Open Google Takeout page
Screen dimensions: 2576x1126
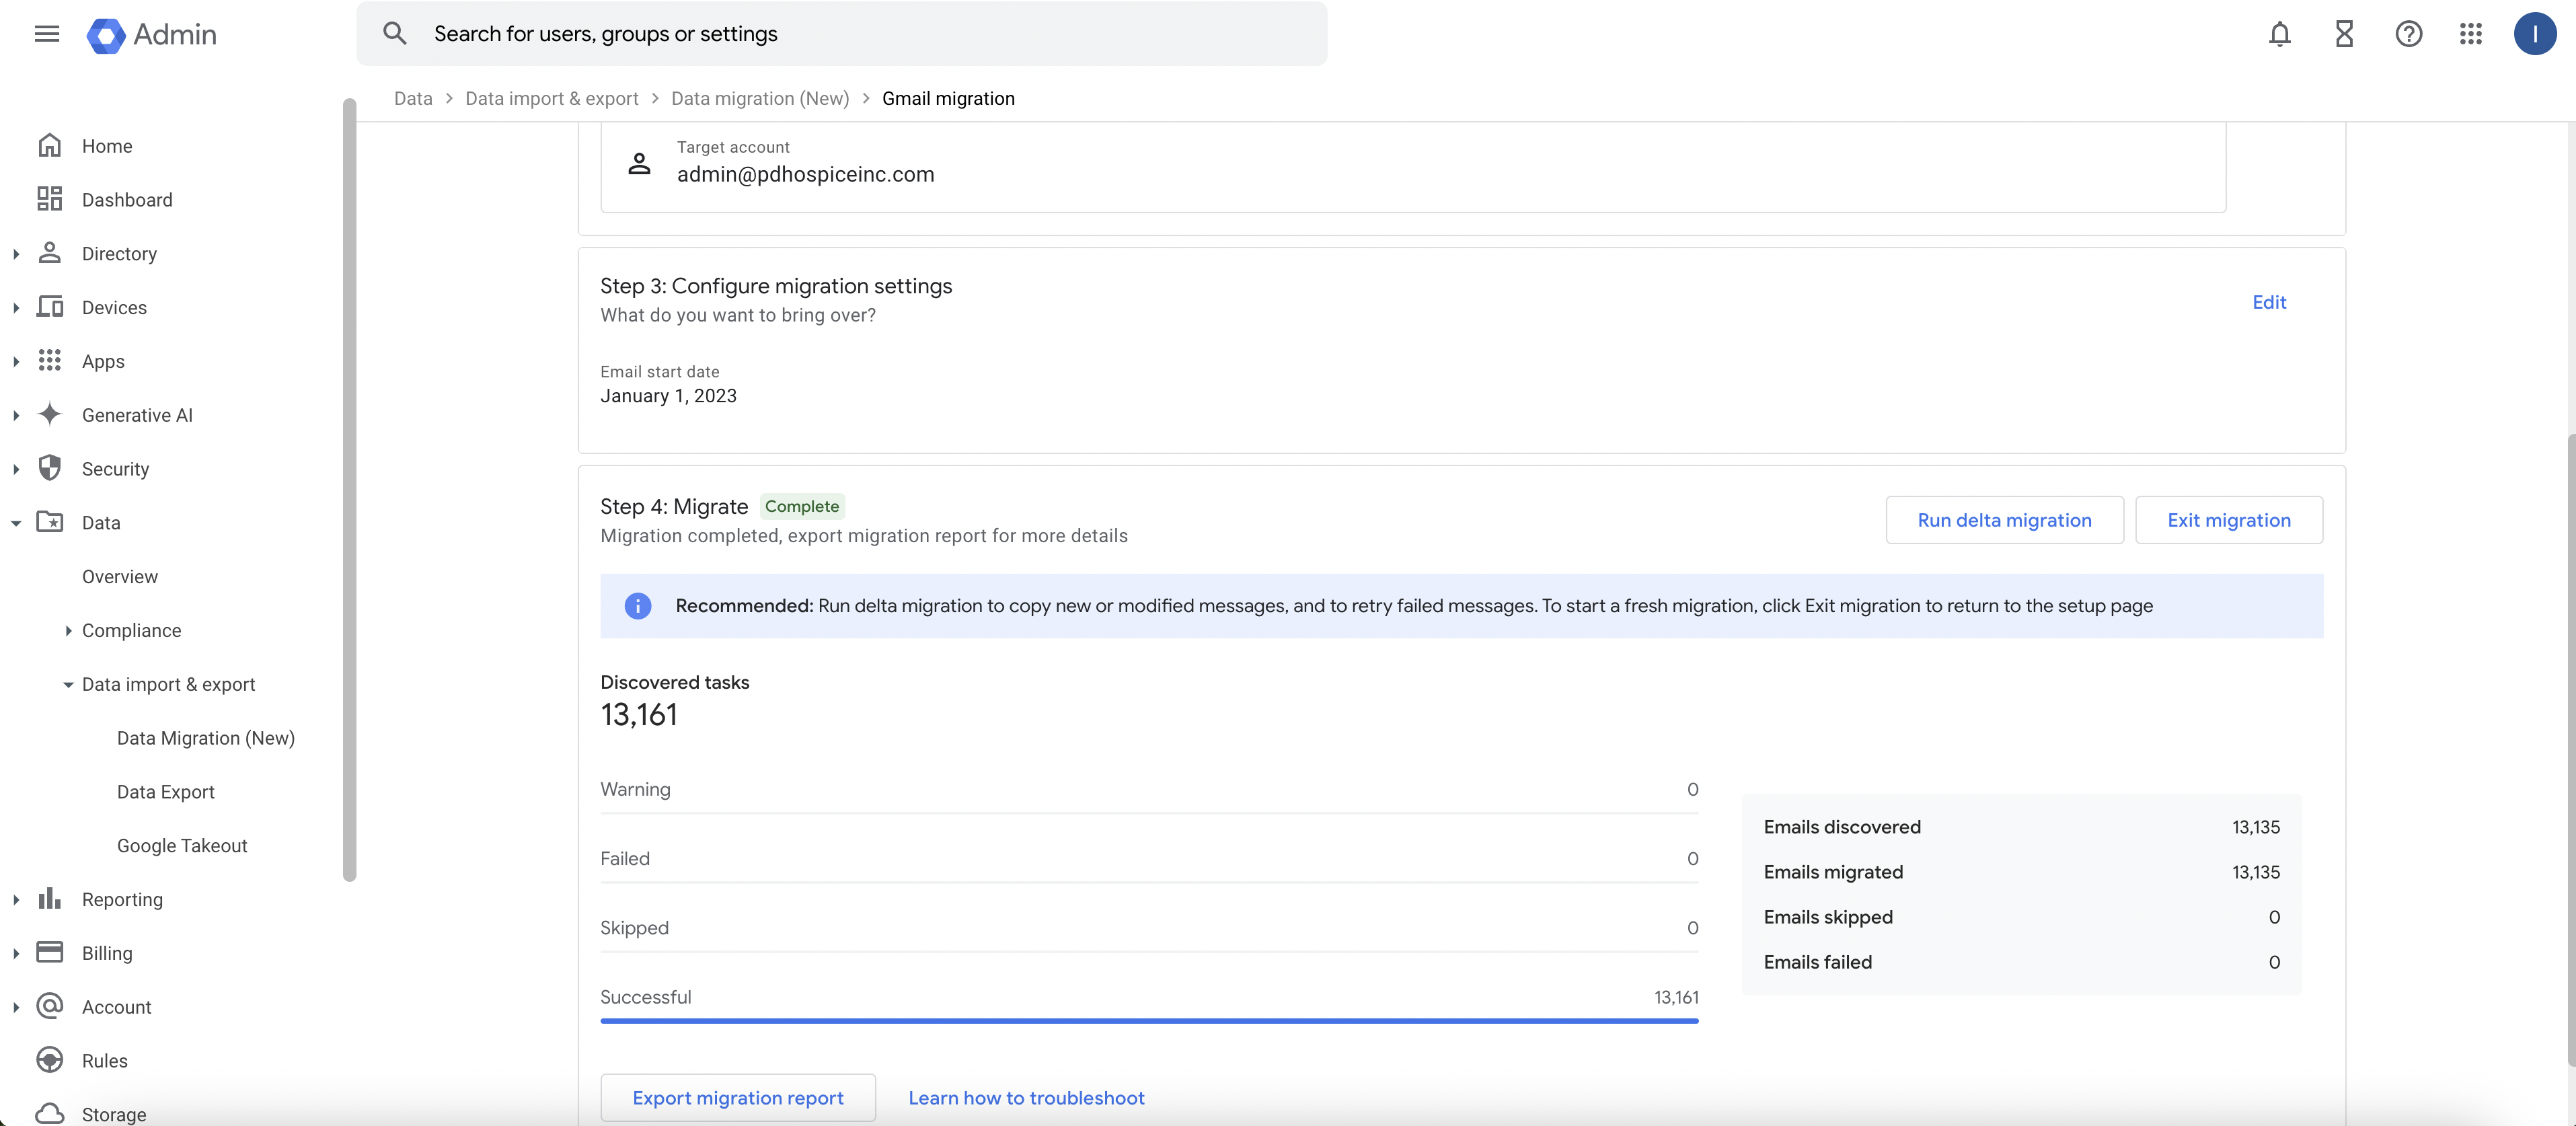tap(182, 846)
